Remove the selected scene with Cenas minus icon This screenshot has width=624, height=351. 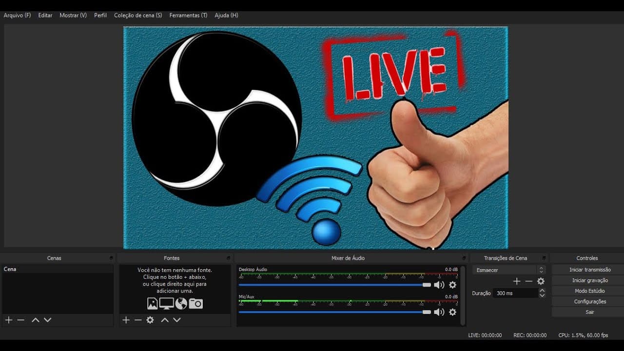pos(20,320)
